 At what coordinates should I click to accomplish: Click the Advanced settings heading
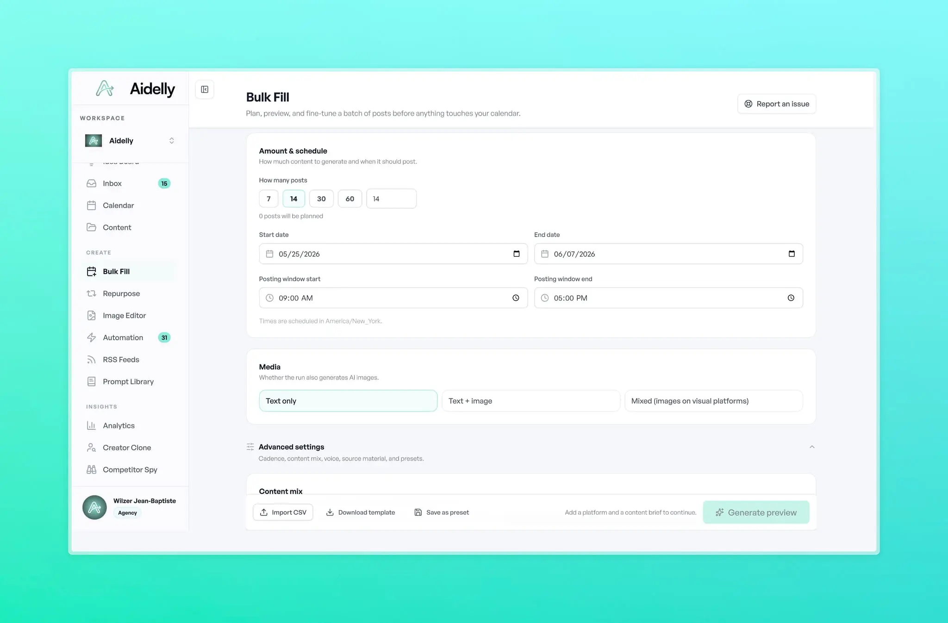coord(291,447)
